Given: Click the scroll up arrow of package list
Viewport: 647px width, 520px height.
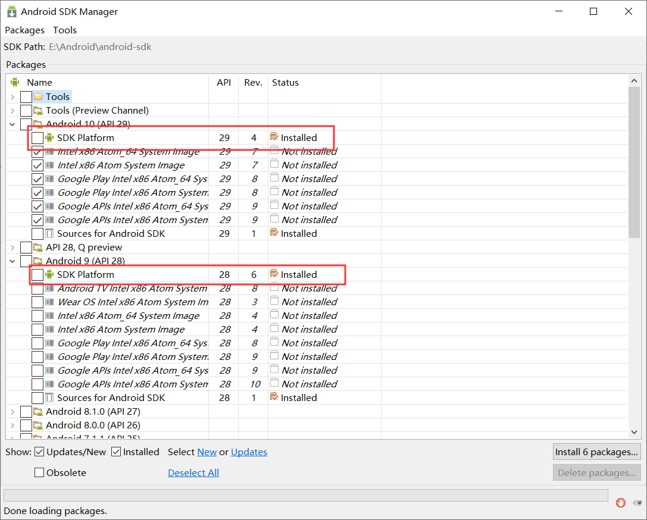Looking at the screenshot, I should 635,81.
